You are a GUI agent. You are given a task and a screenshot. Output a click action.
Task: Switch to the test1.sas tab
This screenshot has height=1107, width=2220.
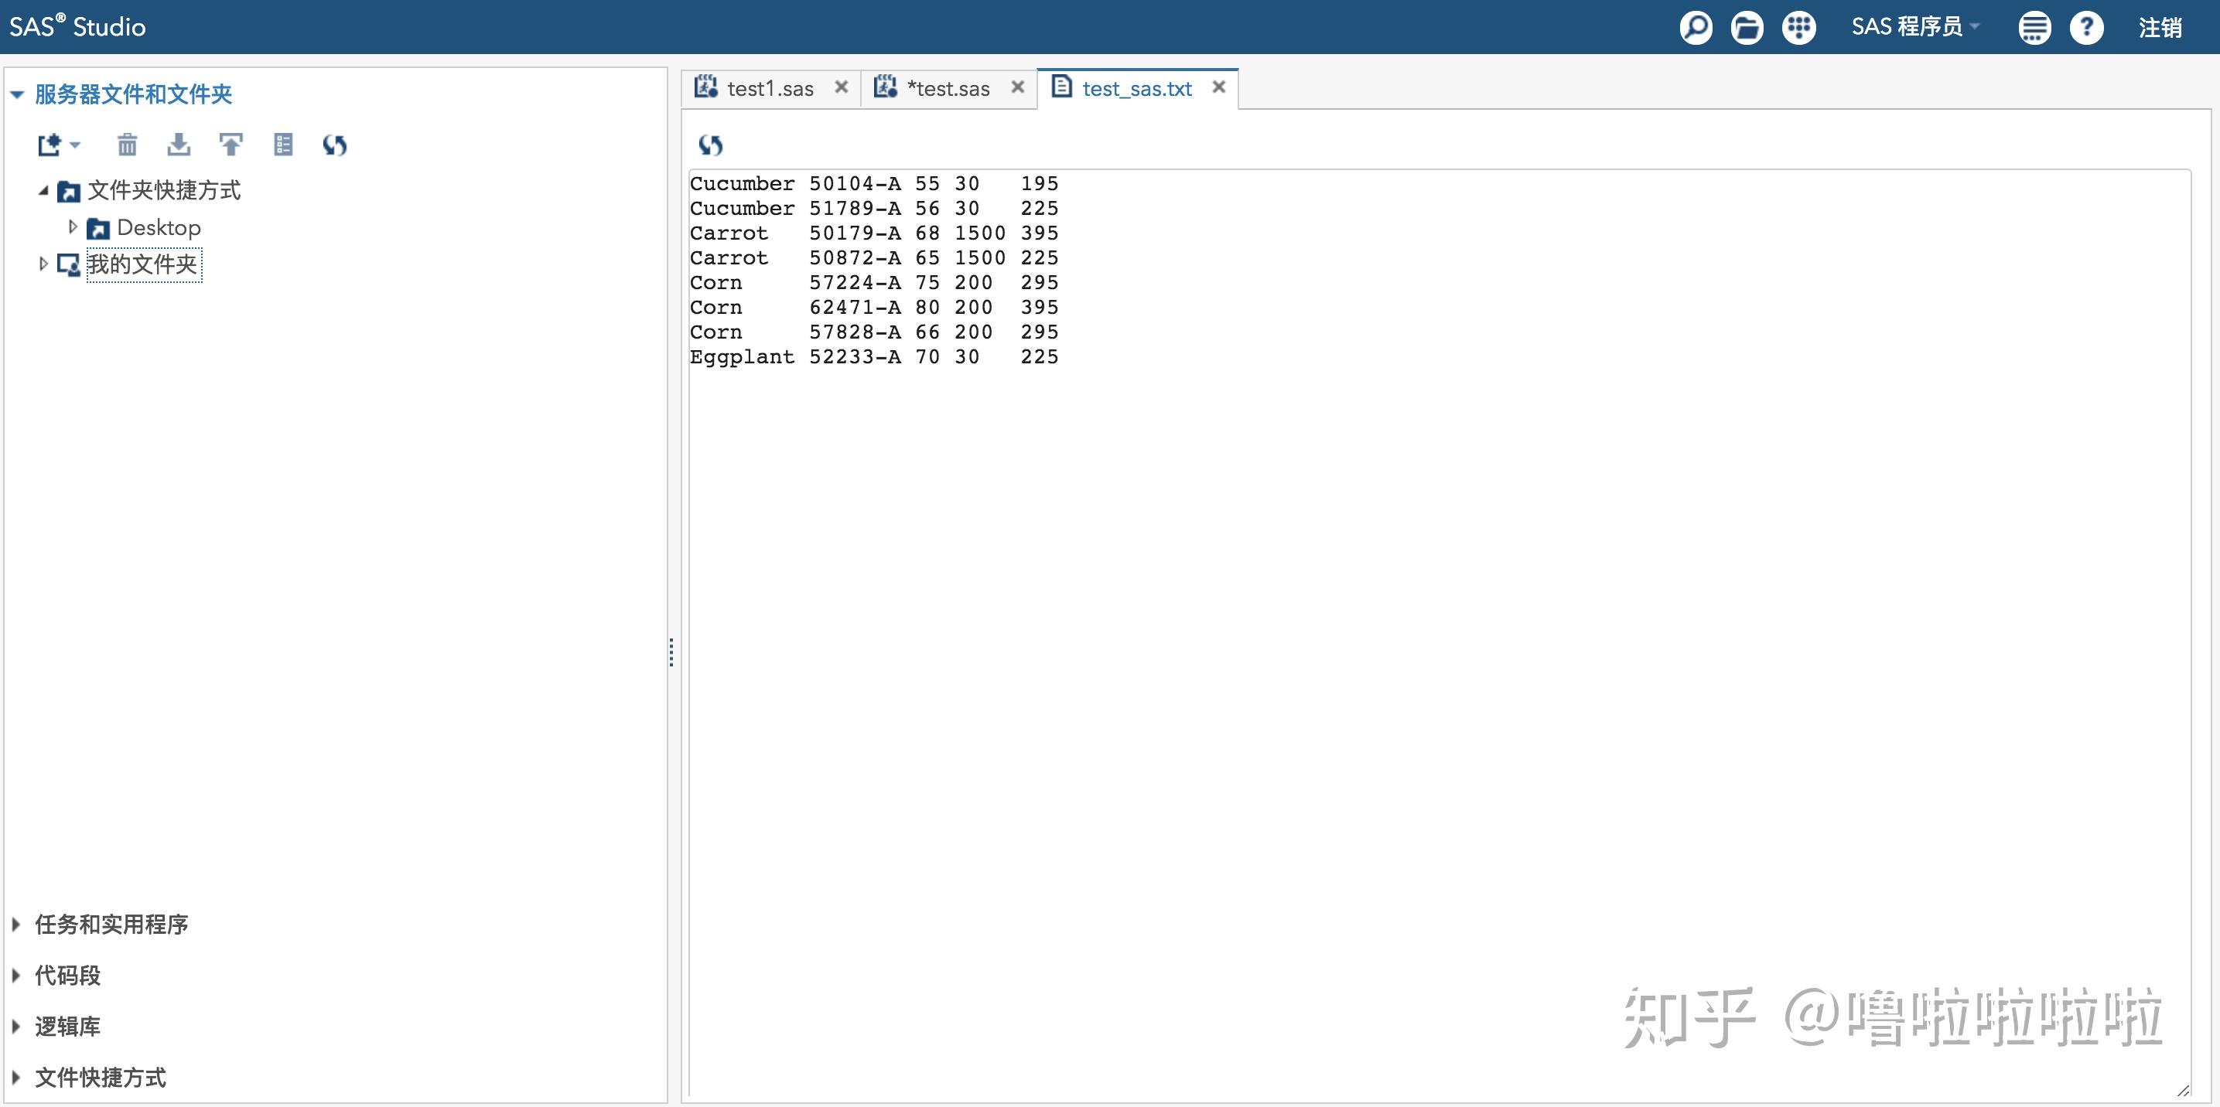770,89
